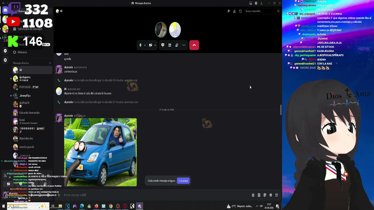Open Windows Start menu
This screenshot has width=374, height=210.
4,206
